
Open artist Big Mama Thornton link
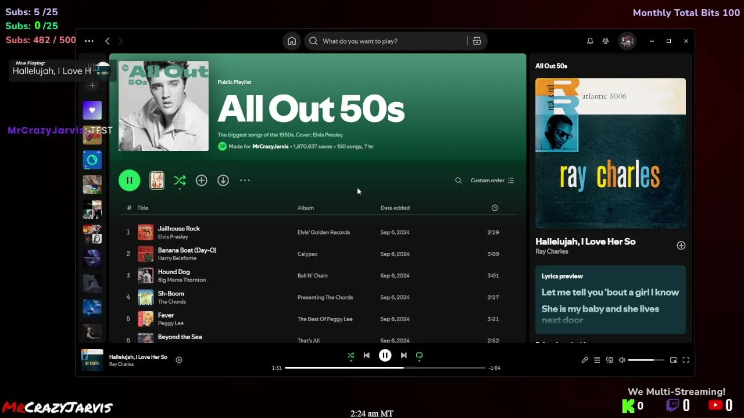182,280
